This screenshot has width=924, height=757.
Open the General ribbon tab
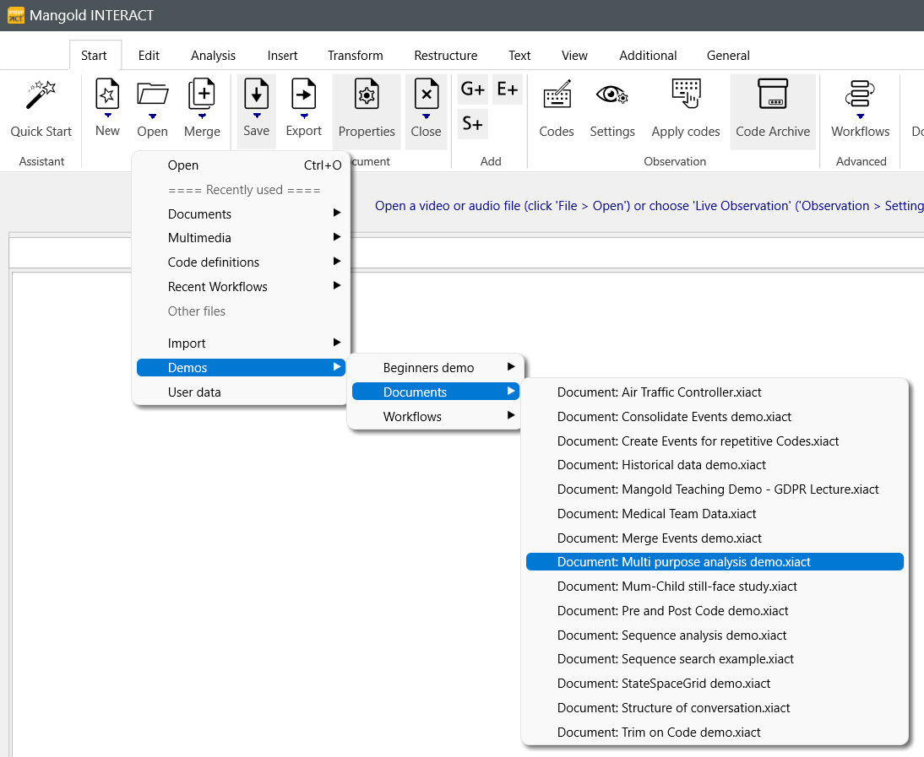click(728, 56)
